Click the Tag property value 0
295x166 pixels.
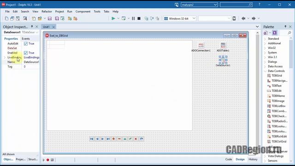(x=31, y=66)
